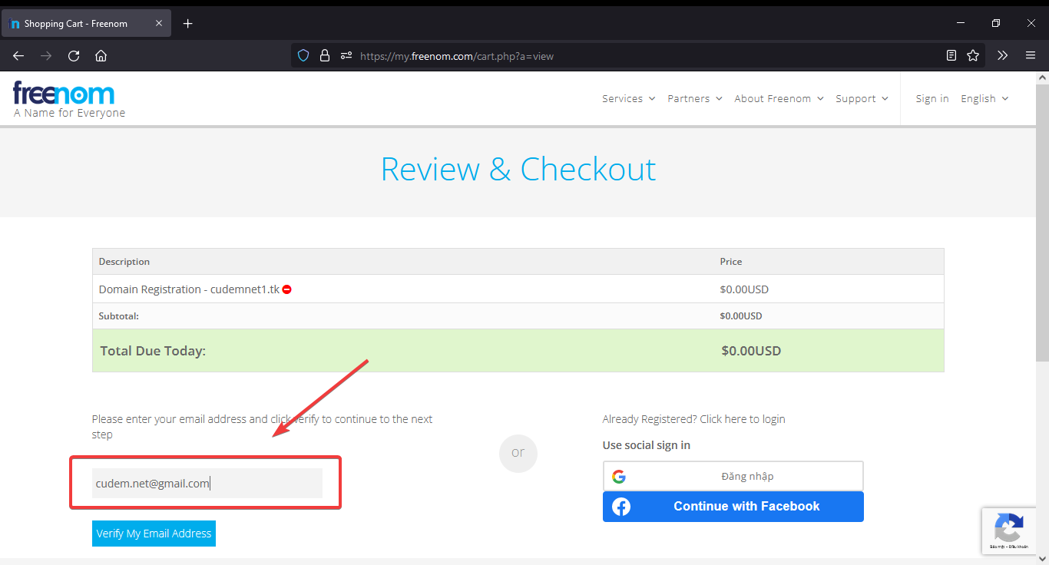Close the Shopping Cart - Freenom tab
Viewport: 1049px width, 565px height.
(x=159, y=23)
